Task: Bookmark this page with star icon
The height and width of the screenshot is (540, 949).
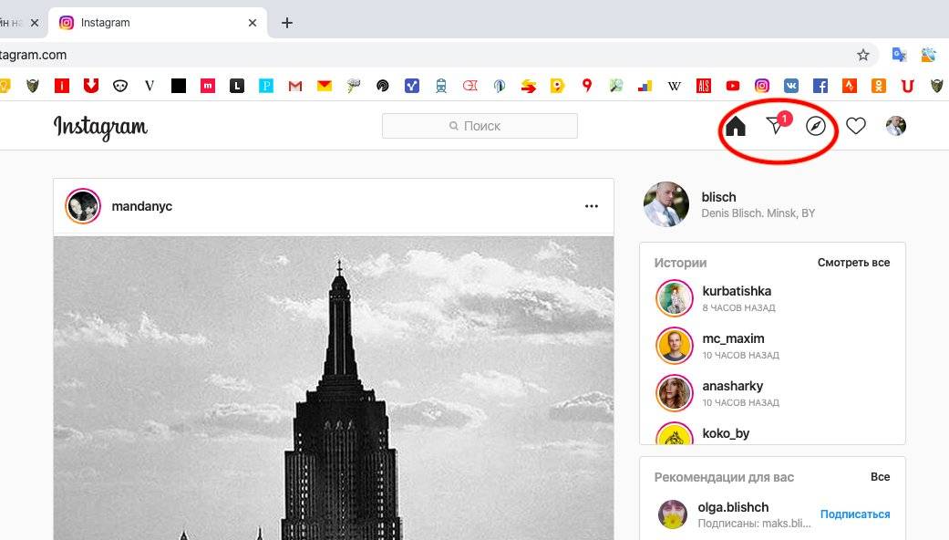Action: [862, 55]
